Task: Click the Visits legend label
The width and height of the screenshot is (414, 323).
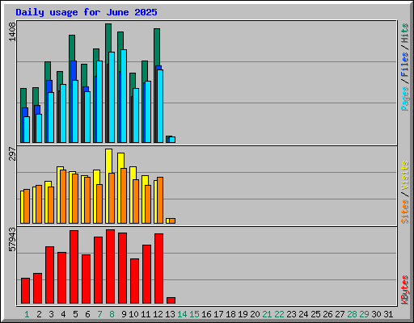Action: tap(405, 175)
